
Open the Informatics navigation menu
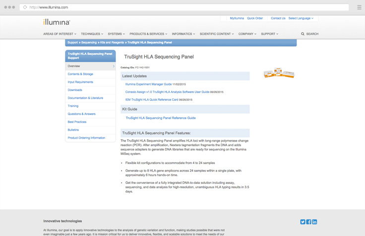183,34
